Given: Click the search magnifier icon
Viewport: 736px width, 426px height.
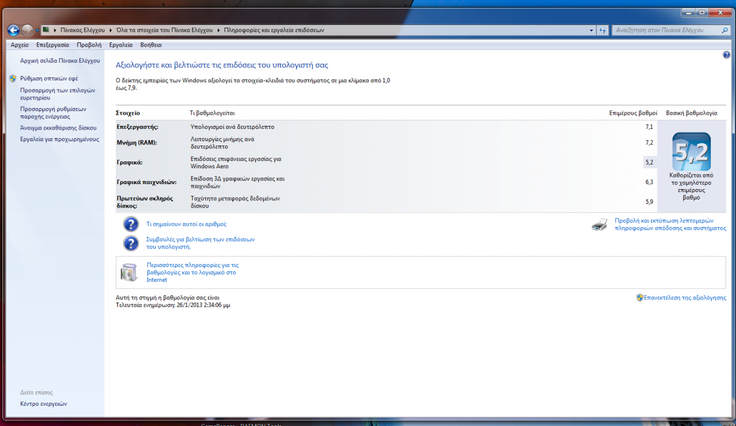Looking at the screenshot, I should 725,30.
